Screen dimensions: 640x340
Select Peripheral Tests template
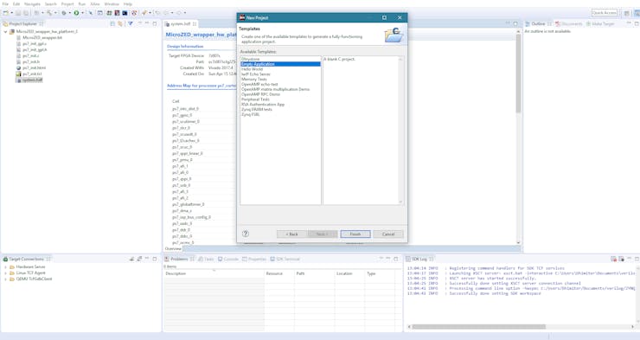tap(255, 99)
